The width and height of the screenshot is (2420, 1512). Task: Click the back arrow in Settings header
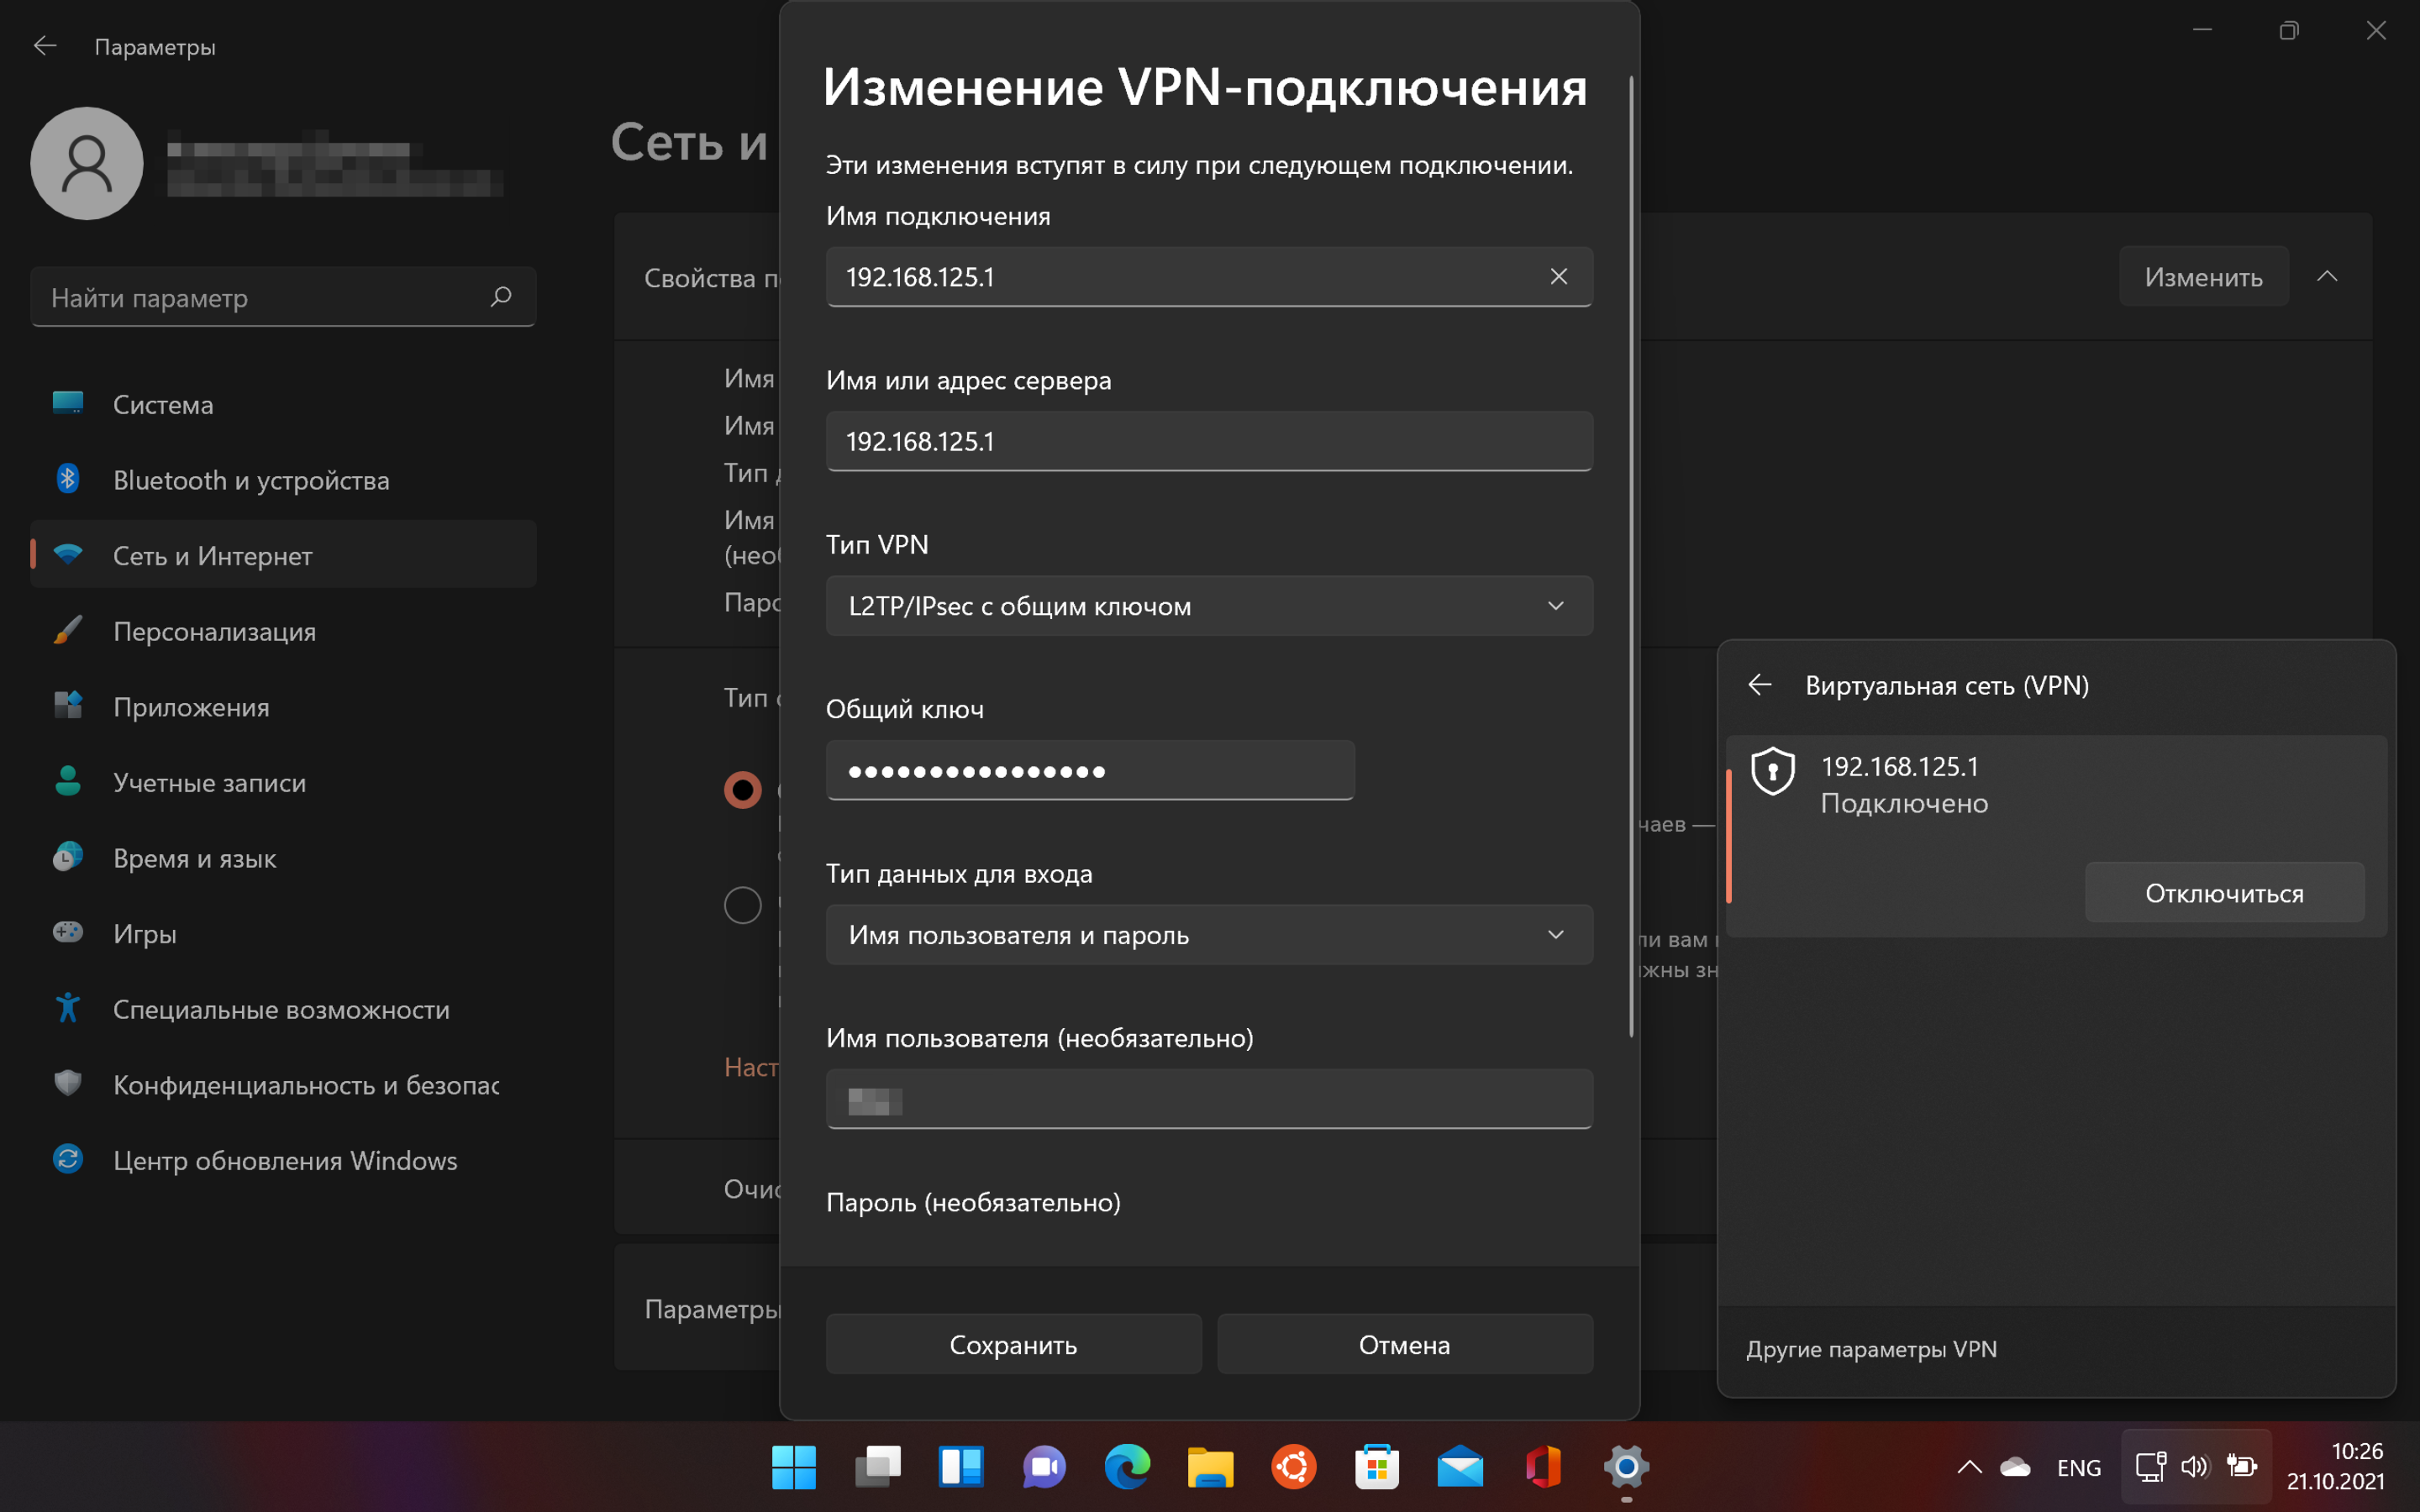click(45, 46)
